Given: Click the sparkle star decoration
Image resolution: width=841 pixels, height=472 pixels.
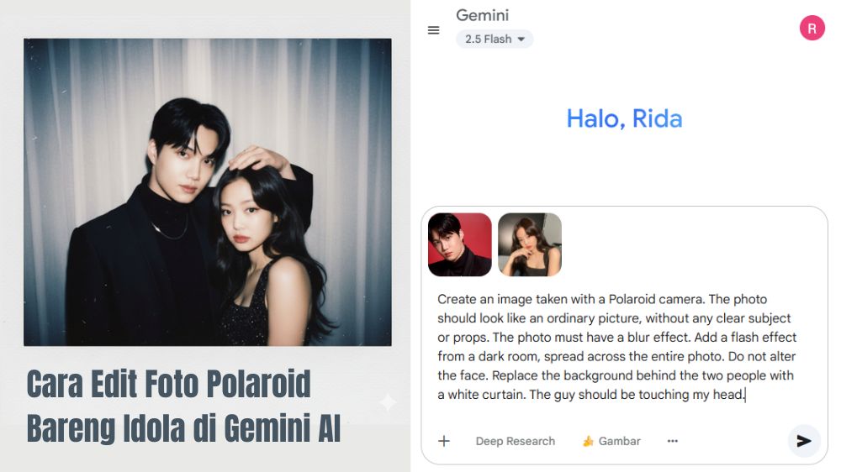Looking at the screenshot, I should click(387, 401).
